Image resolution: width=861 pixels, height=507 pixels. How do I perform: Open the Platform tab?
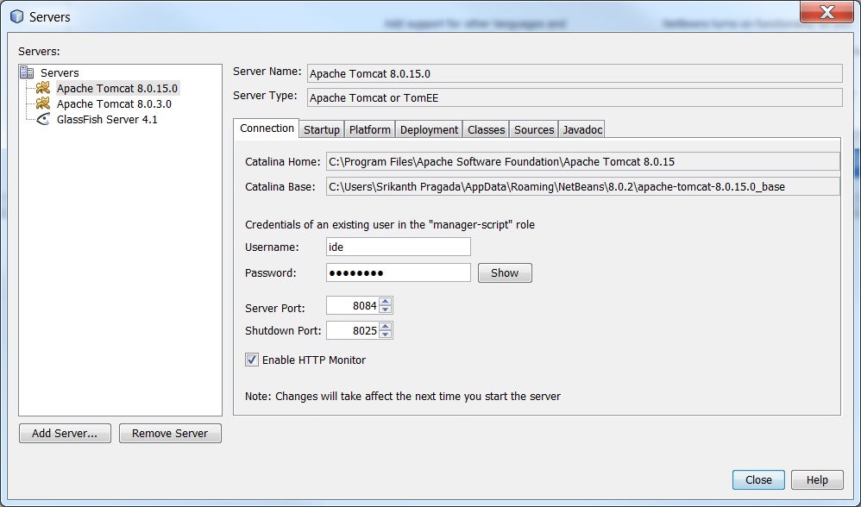pyautogui.click(x=370, y=129)
